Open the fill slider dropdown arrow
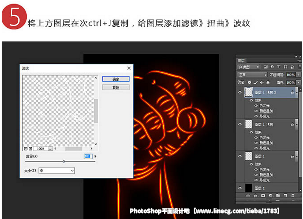This screenshot has height=219, width=303. (x=299, y=82)
